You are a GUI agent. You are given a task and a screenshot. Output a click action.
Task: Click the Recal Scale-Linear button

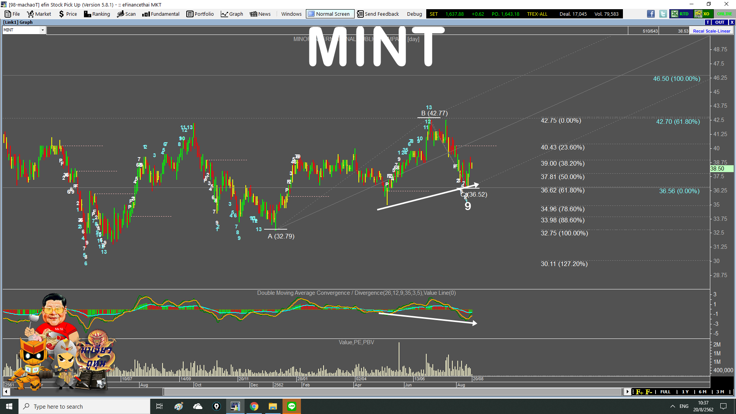point(711,31)
